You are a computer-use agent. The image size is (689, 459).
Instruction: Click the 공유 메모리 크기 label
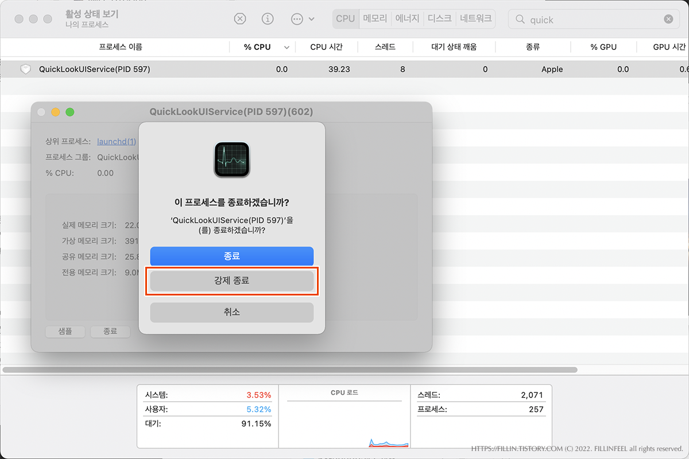click(x=89, y=256)
